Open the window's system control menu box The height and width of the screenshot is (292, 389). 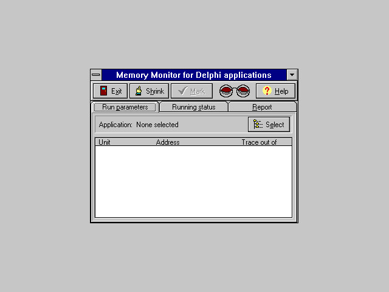(x=96, y=75)
